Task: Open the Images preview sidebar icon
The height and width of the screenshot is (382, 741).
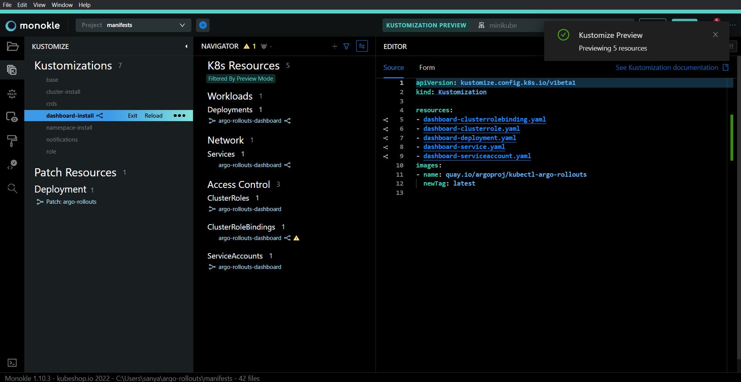Action: coord(12,117)
